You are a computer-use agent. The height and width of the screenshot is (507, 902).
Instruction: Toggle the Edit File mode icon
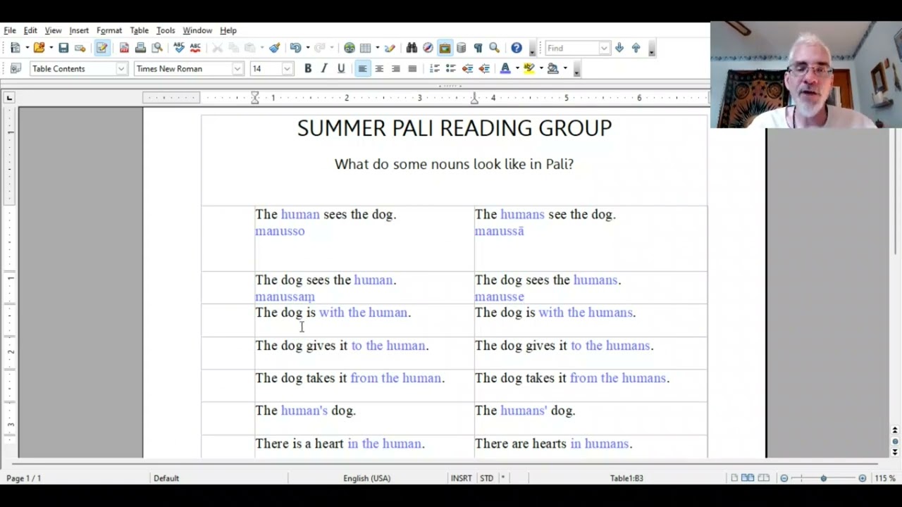102,48
